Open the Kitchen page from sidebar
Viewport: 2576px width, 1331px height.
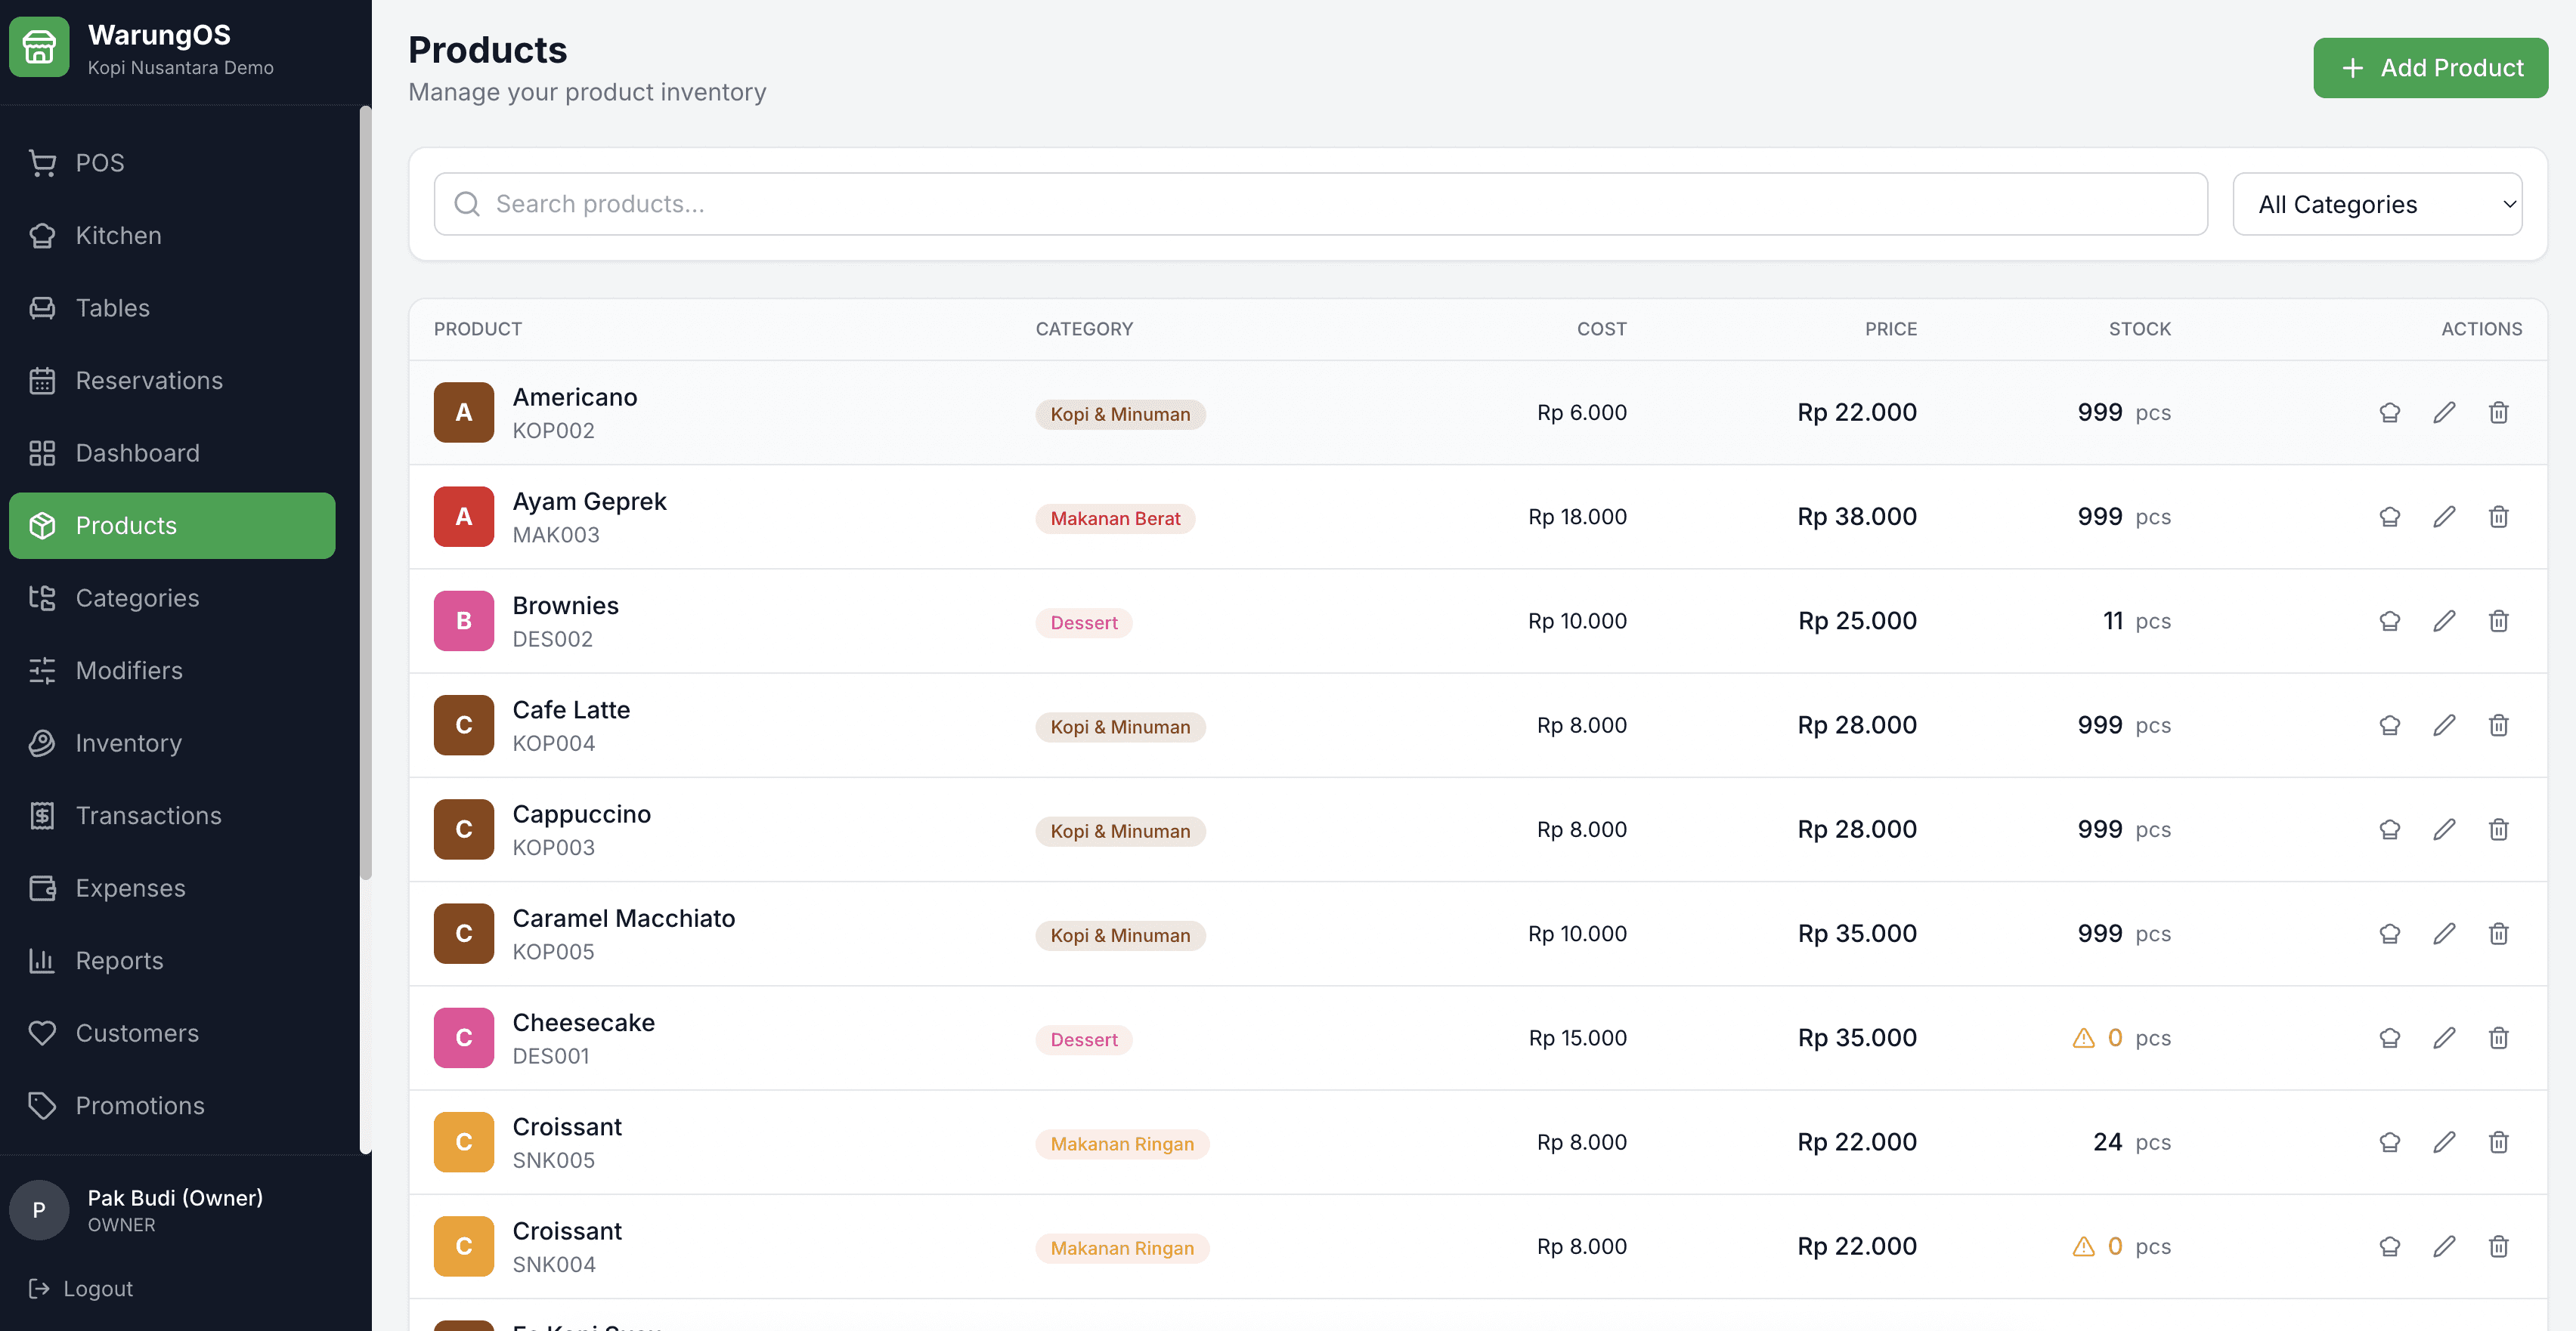click(118, 236)
